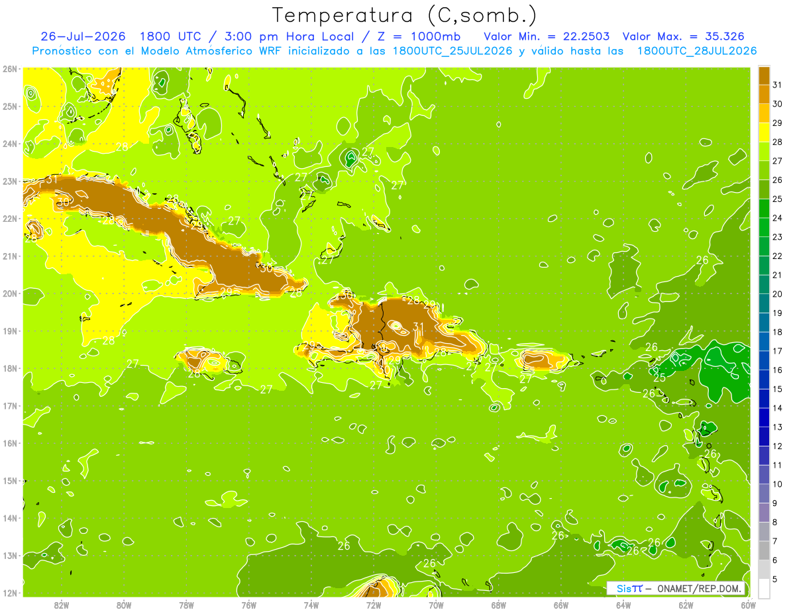Image resolution: width=795 pixels, height=614 pixels.
Task: Click the "5" label on color scale
Action: point(775,579)
